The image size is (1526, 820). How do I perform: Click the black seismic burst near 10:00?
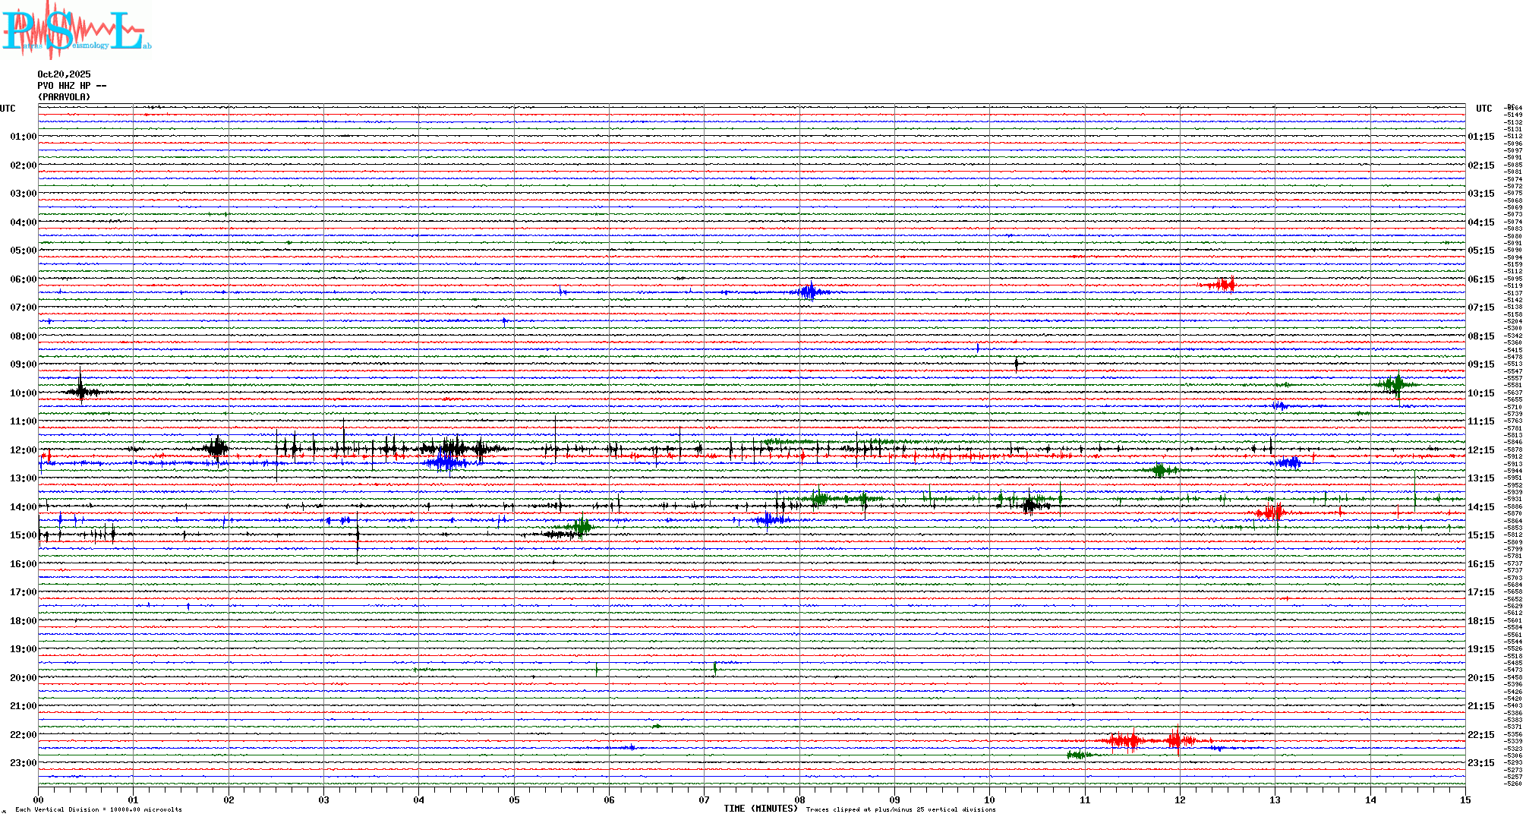81,392
